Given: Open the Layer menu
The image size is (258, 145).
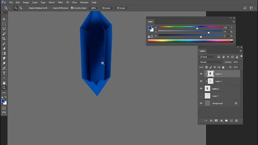Looking at the screenshot, I should point(35,2).
